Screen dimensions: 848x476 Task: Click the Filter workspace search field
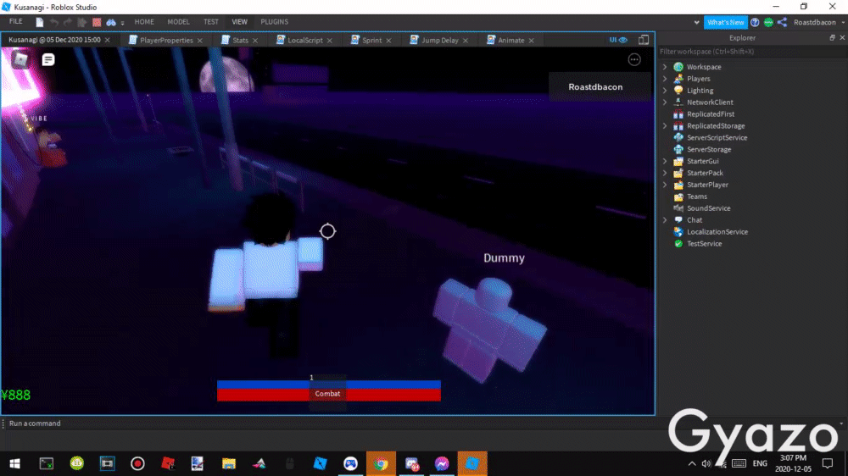pyautogui.click(x=751, y=52)
